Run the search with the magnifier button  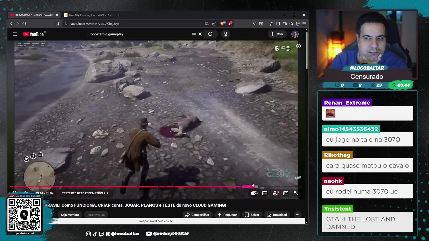click(x=210, y=34)
